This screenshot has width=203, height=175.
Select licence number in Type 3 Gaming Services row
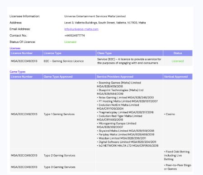pyautogui.click(x=24, y=167)
